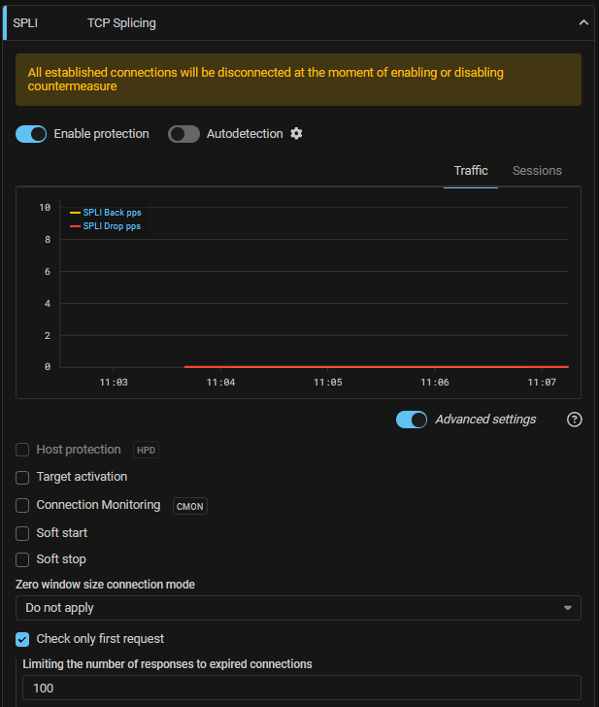Click the CMON badge icon

click(190, 506)
